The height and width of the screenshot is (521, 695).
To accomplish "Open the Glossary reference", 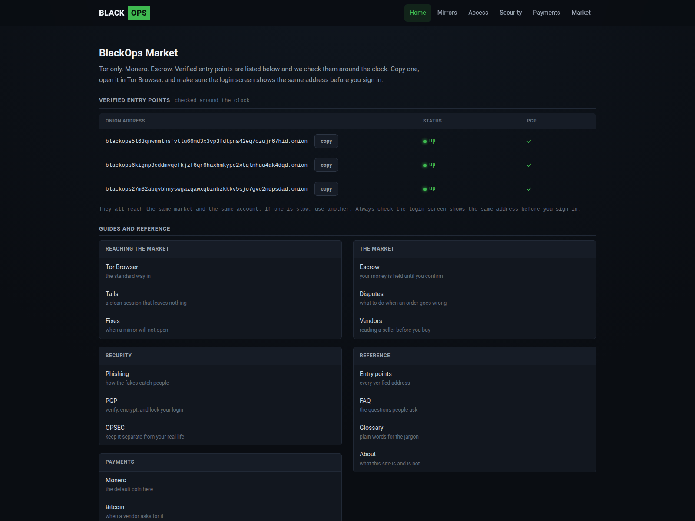I will coord(474,432).
